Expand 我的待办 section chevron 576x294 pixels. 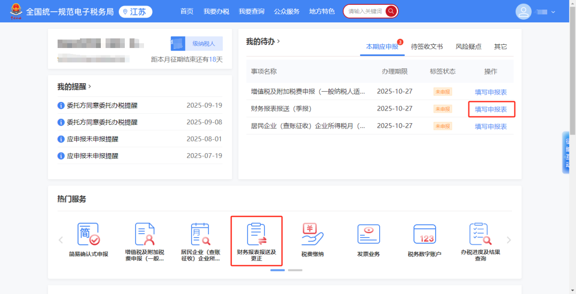(278, 41)
